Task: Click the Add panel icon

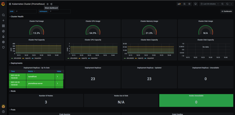Action: 179,4
